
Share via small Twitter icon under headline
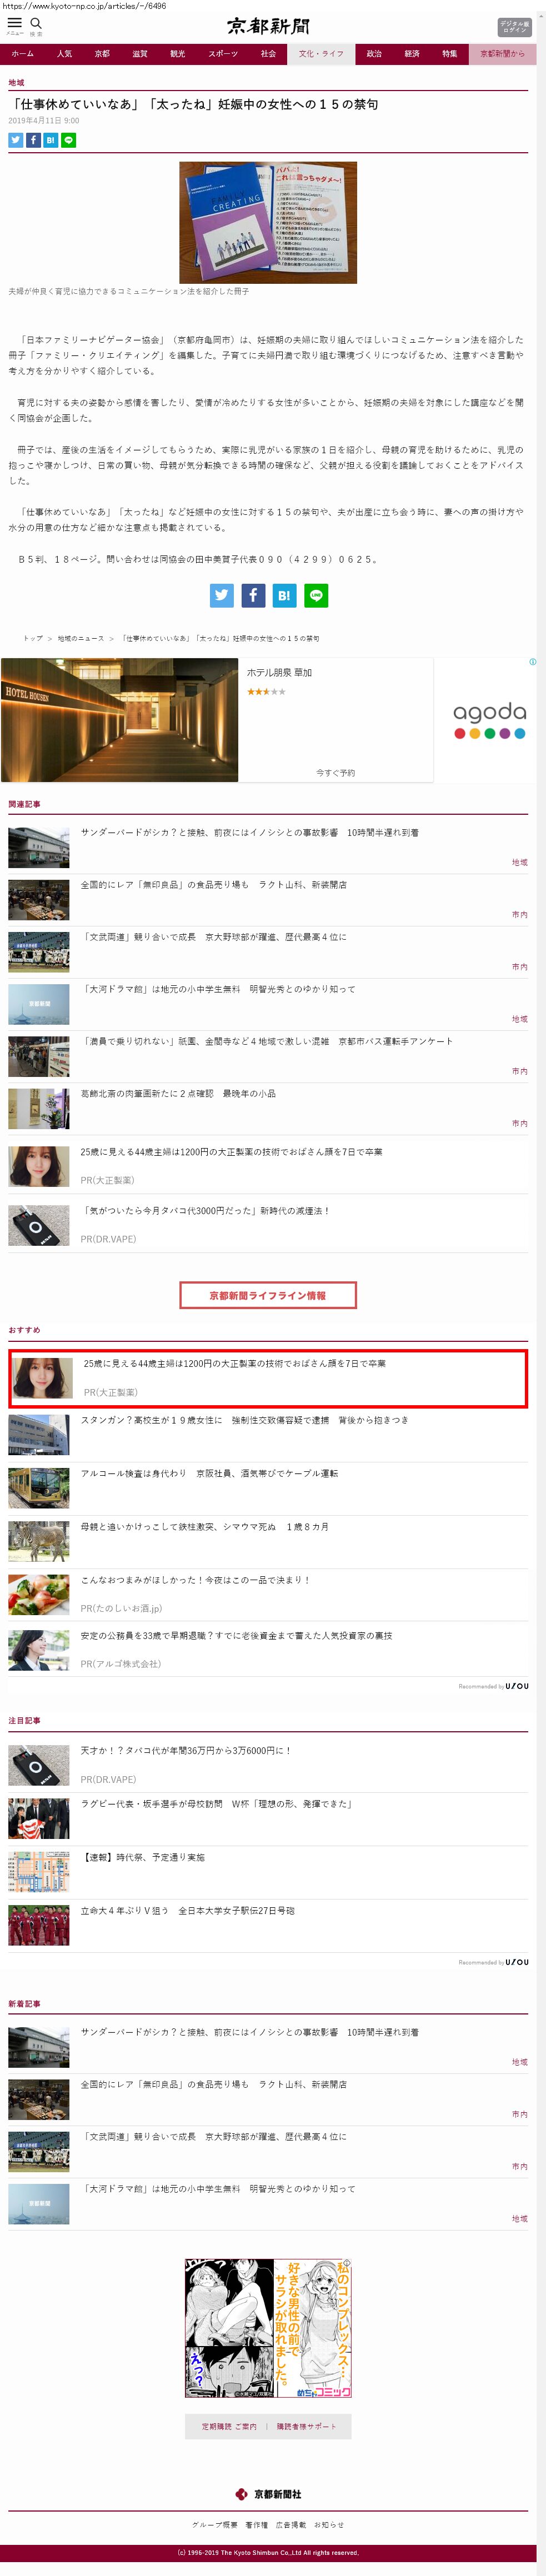(x=15, y=140)
